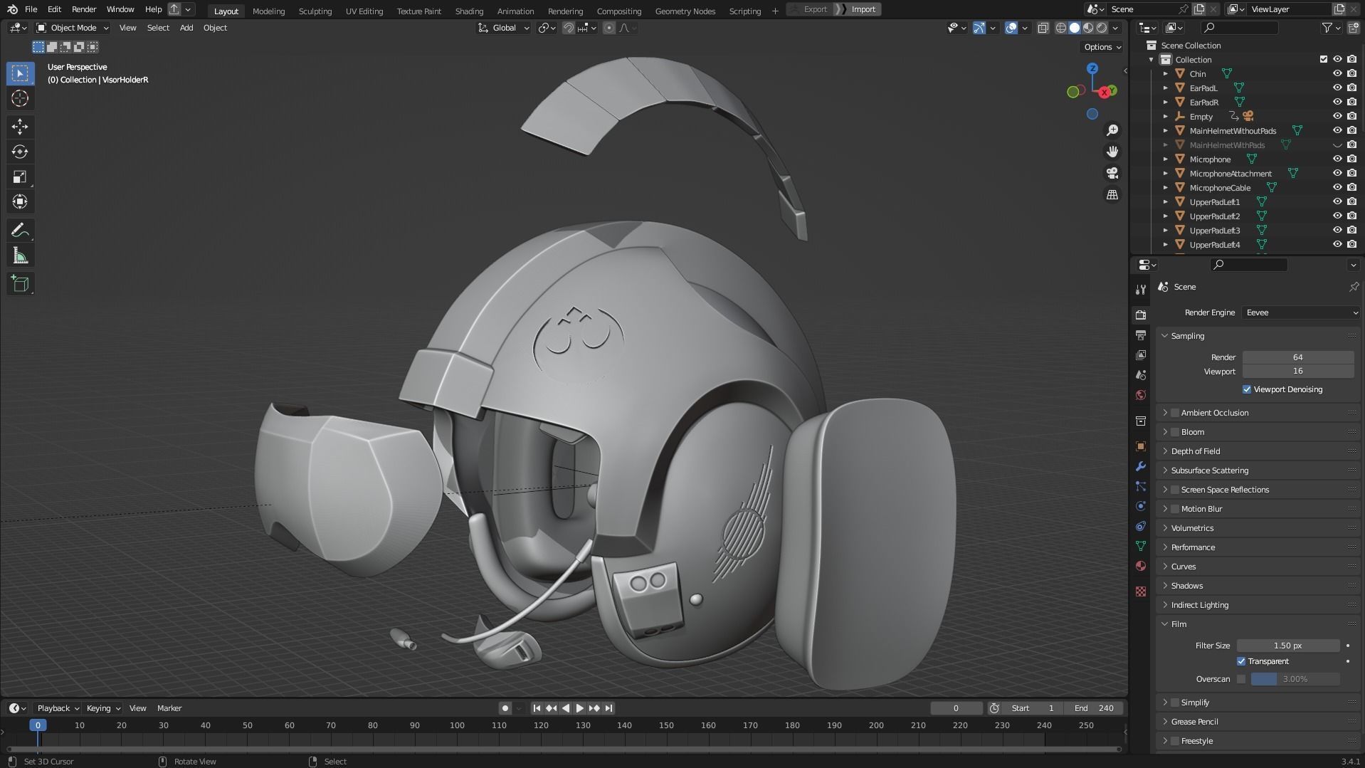This screenshot has width=1365, height=768.
Task: Open the Options dropdown in viewport
Action: (x=1102, y=47)
